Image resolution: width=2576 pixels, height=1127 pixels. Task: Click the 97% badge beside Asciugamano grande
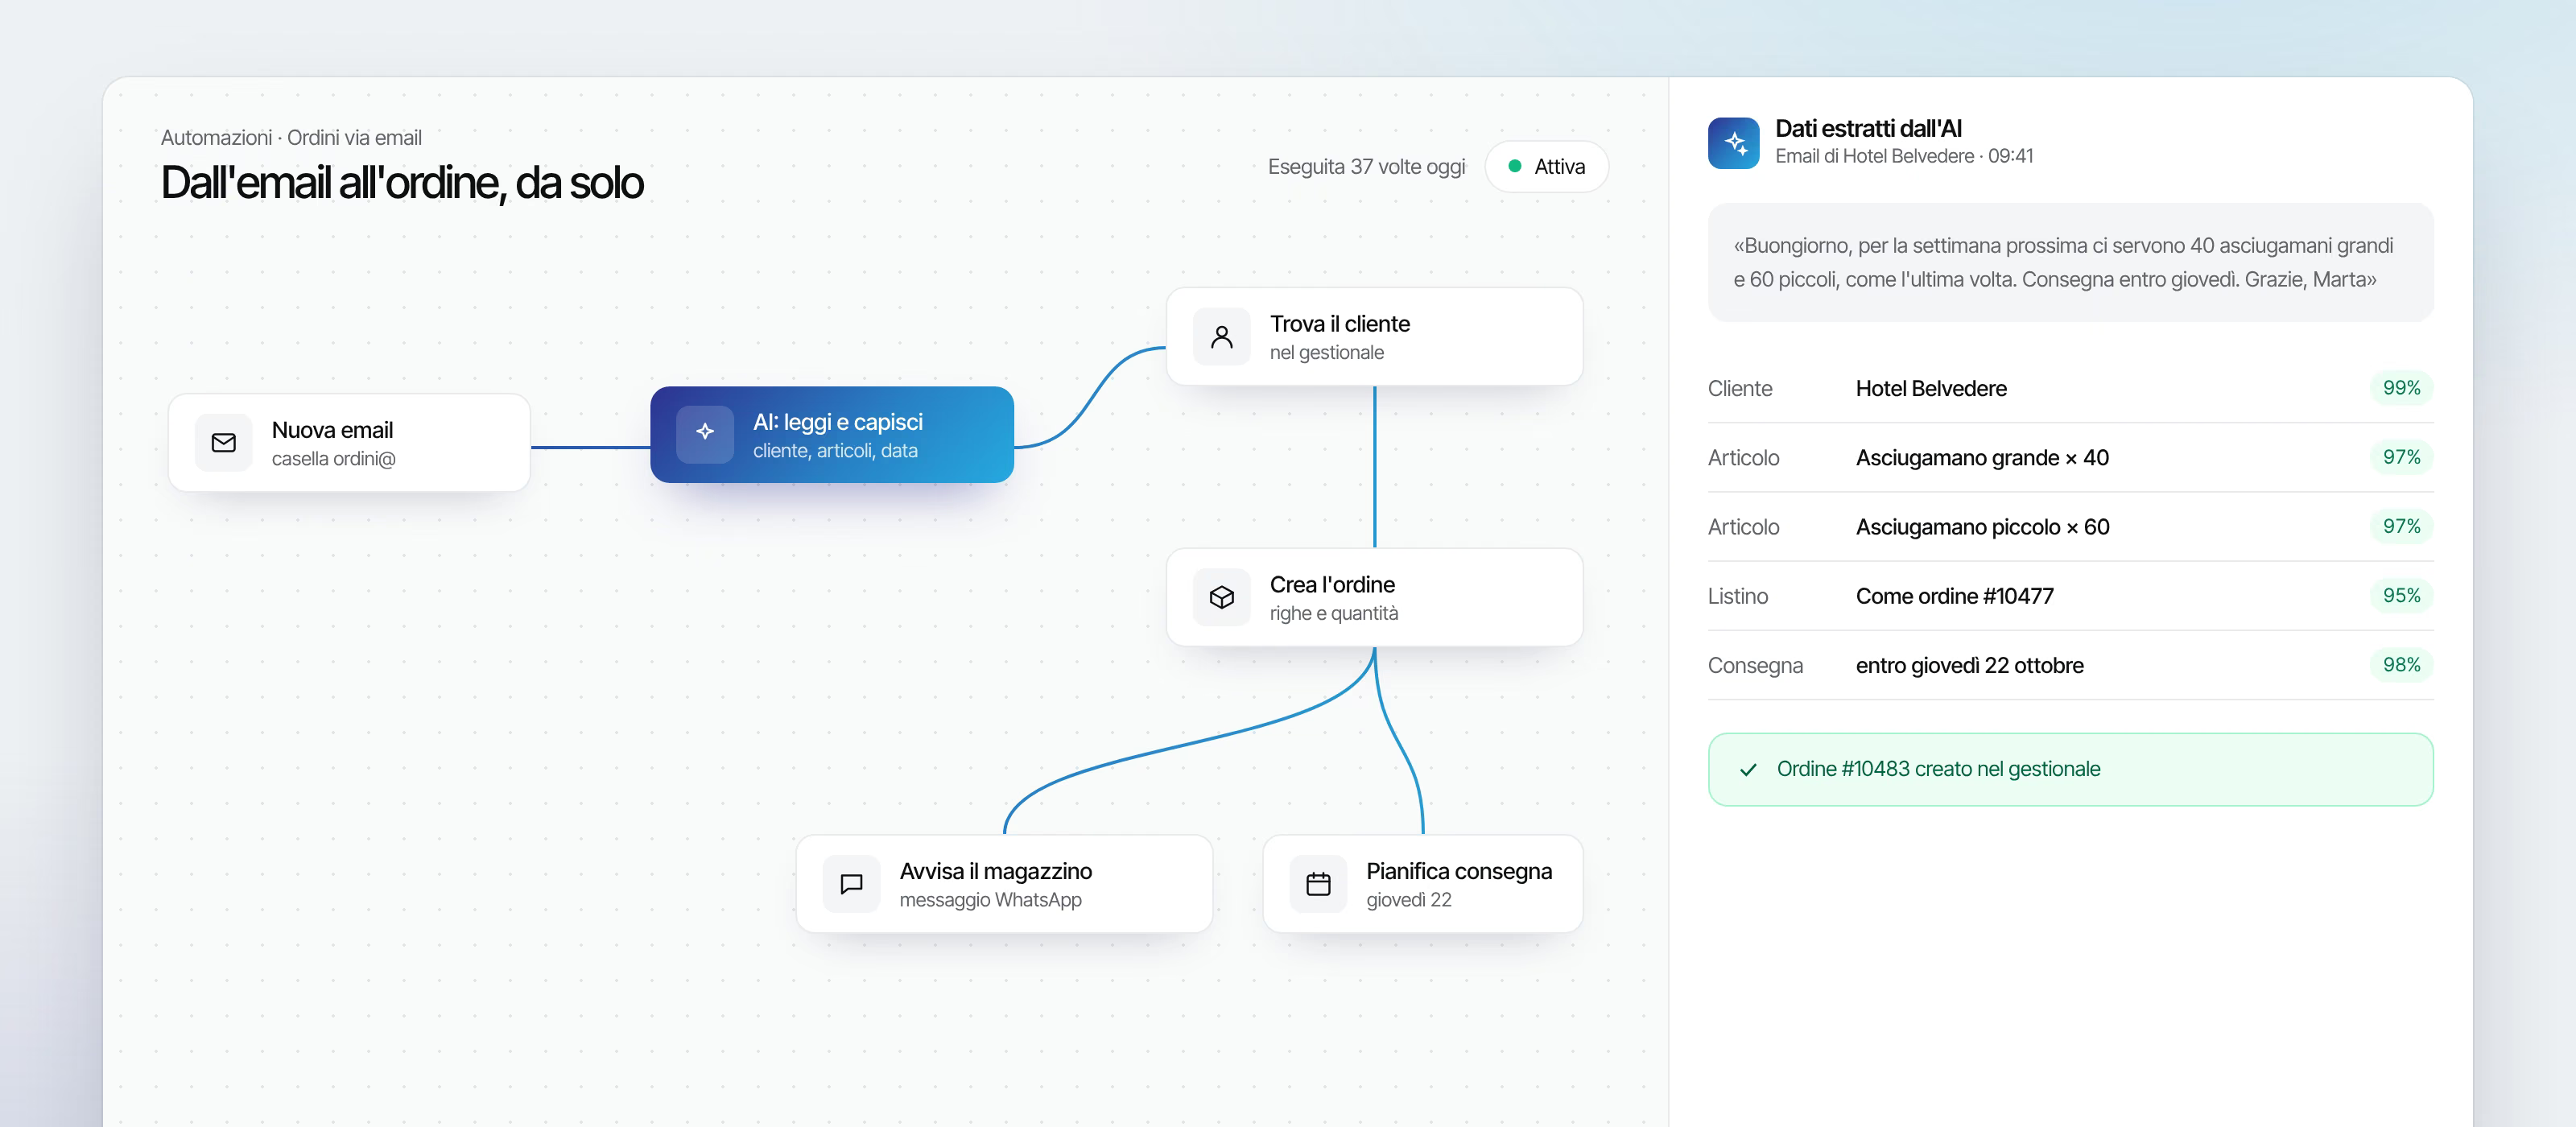pyautogui.click(x=2401, y=457)
